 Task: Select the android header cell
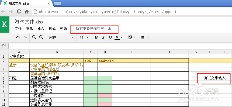click(x=105, y=61)
